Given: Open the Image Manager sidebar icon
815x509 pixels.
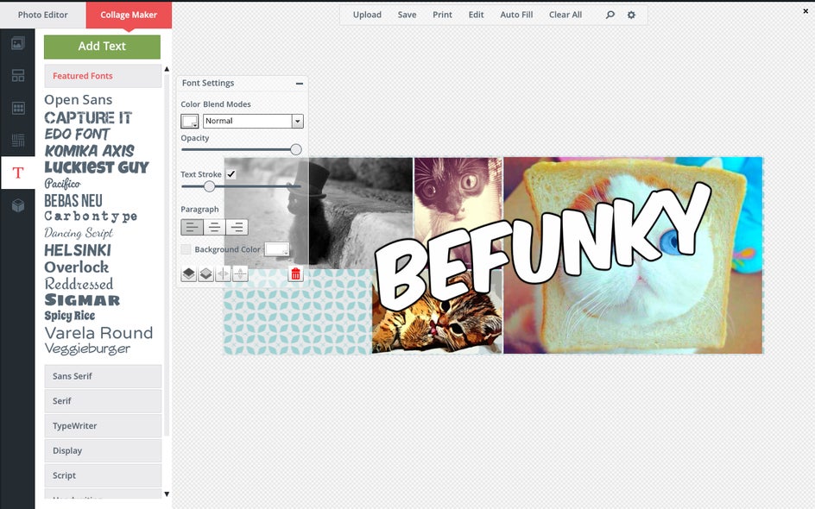Looking at the screenshot, I should click(17, 43).
